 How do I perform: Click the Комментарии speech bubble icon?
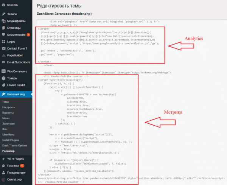pyautogui.click(x=3, y=35)
